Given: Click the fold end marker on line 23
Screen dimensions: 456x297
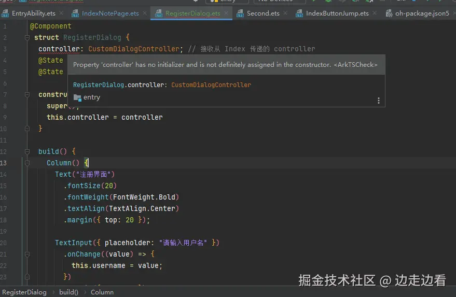Looking at the screenshot, I should 27,277.
